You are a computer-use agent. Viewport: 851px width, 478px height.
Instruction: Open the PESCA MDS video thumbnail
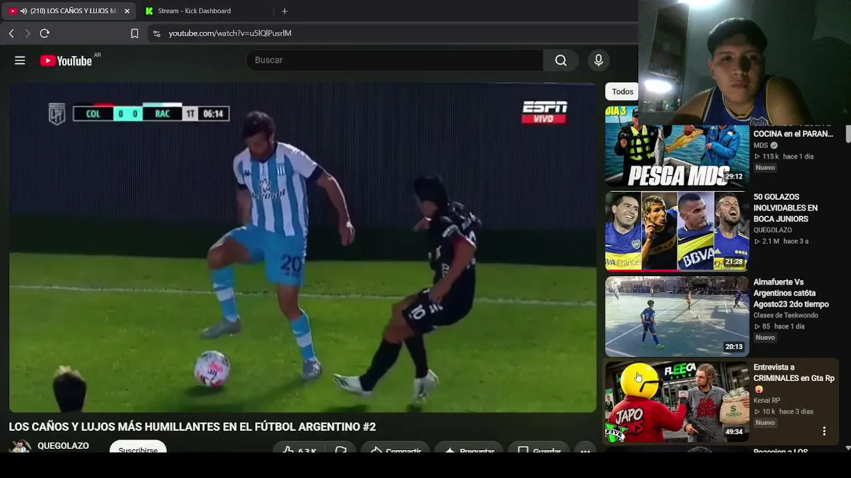[x=677, y=146]
